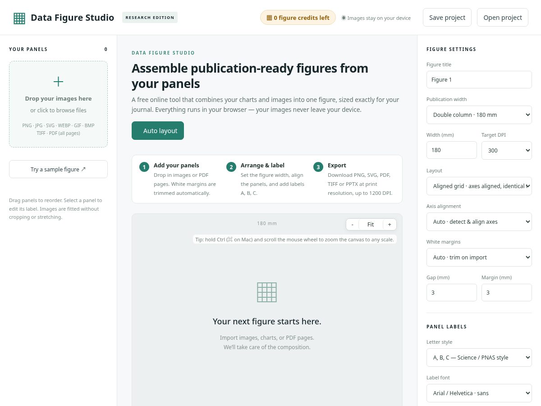Click 'Assemble publication-ready figures' headline
Image resolution: width=541 pixels, height=406 pixels.
click(x=250, y=76)
